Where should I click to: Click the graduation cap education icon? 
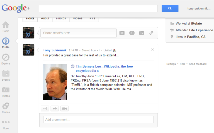pyautogui.click(x=172, y=30)
